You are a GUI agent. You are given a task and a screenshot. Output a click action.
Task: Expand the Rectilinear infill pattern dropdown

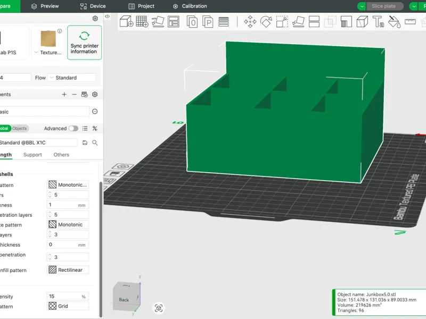pyautogui.click(x=68, y=270)
